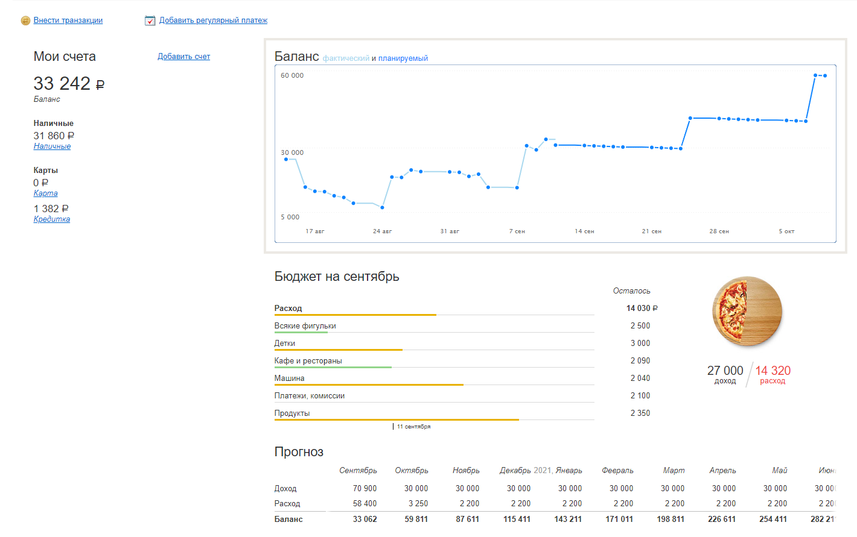Click October expense value 3 250
Viewport: 857px width, 537px height.
coord(418,504)
